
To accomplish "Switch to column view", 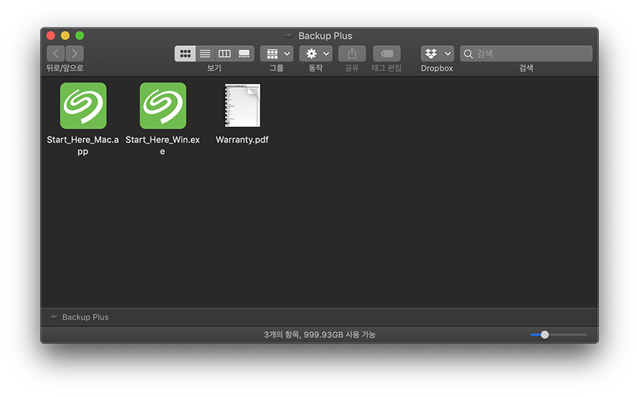I will tap(224, 54).
